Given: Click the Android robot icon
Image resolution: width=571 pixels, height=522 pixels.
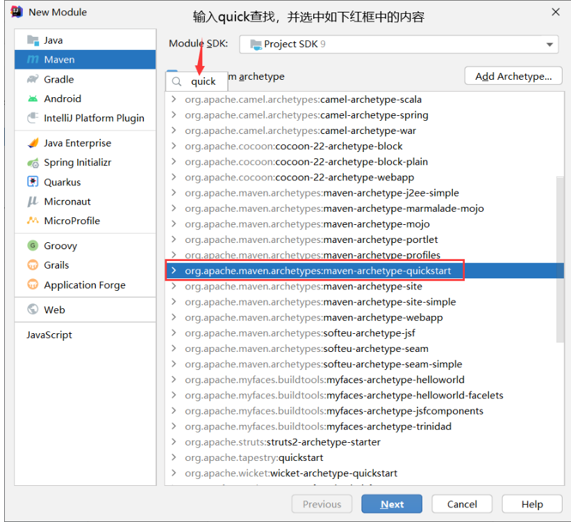Looking at the screenshot, I should pyautogui.click(x=33, y=99).
